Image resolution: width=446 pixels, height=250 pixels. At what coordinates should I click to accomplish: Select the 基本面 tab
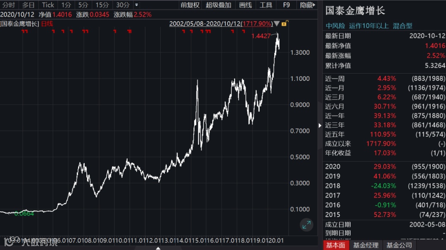pyautogui.click(x=336, y=245)
